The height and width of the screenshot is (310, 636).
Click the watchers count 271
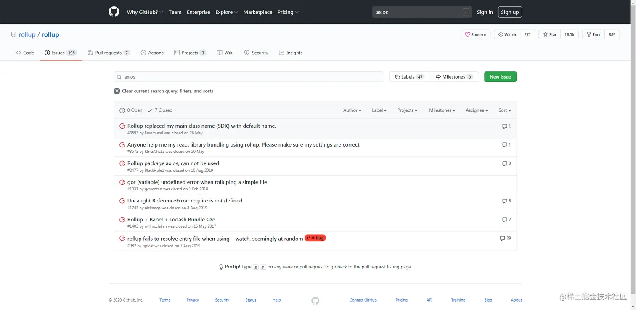click(x=527, y=34)
